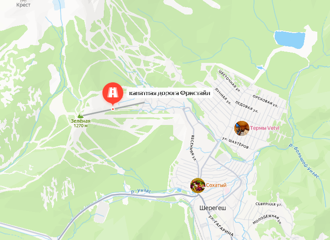This screenshot has width=330, height=240.
Task: Open the Сохатый restaurant photo marker
Action: [x=198, y=185]
